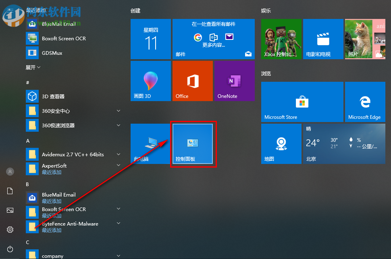Launch the Microsoft Store tile
The width and height of the screenshot is (391, 259).
302,102
